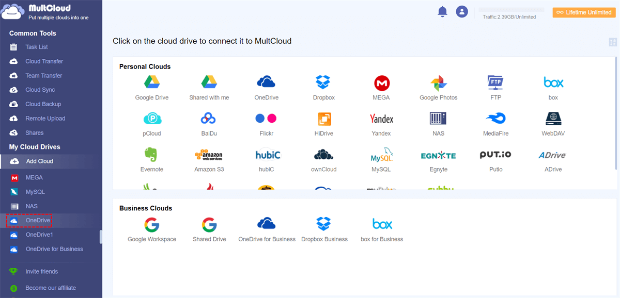
Task: Select the WebDAV connection icon
Action: point(553,119)
